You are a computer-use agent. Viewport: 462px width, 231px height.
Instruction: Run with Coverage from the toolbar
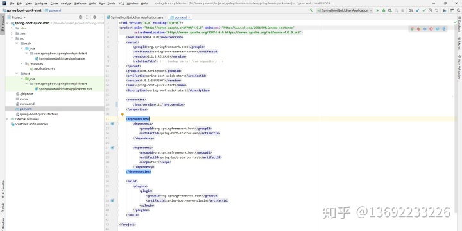pyautogui.click(x=390, y=10)
